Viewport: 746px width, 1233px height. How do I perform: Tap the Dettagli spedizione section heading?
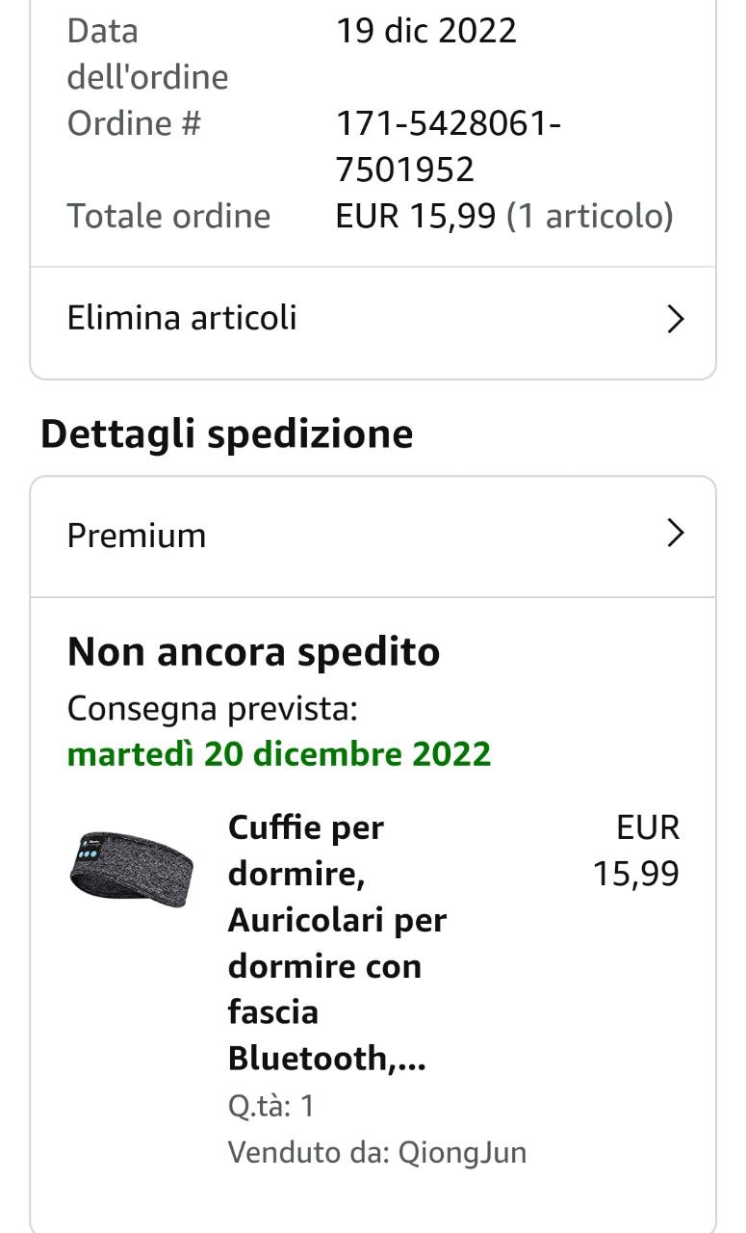[227, 434]
